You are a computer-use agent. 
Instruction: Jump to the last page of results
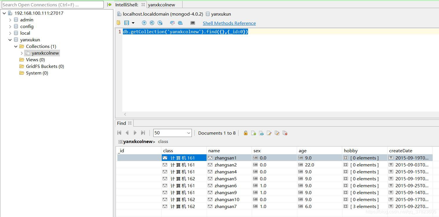(x=143, y=133)
